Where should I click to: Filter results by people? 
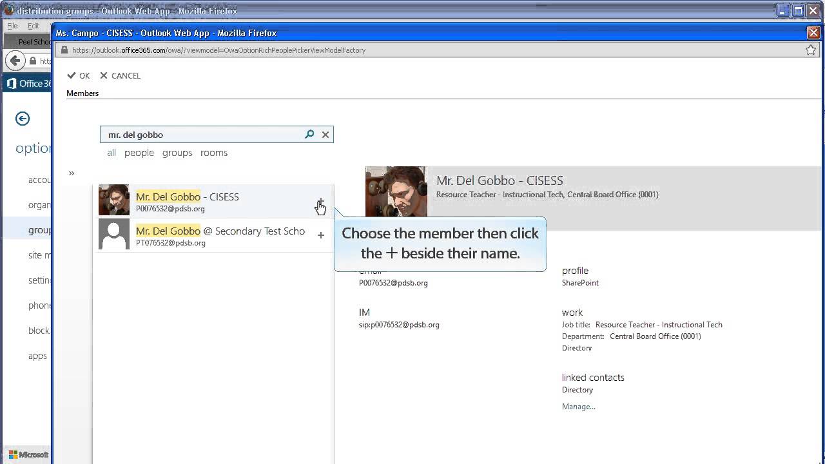click(x=139, y=153)
